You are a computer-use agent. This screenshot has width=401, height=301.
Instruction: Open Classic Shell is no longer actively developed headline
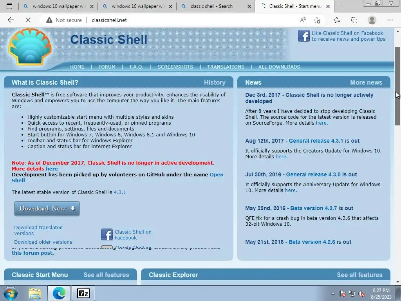[309, 98]
